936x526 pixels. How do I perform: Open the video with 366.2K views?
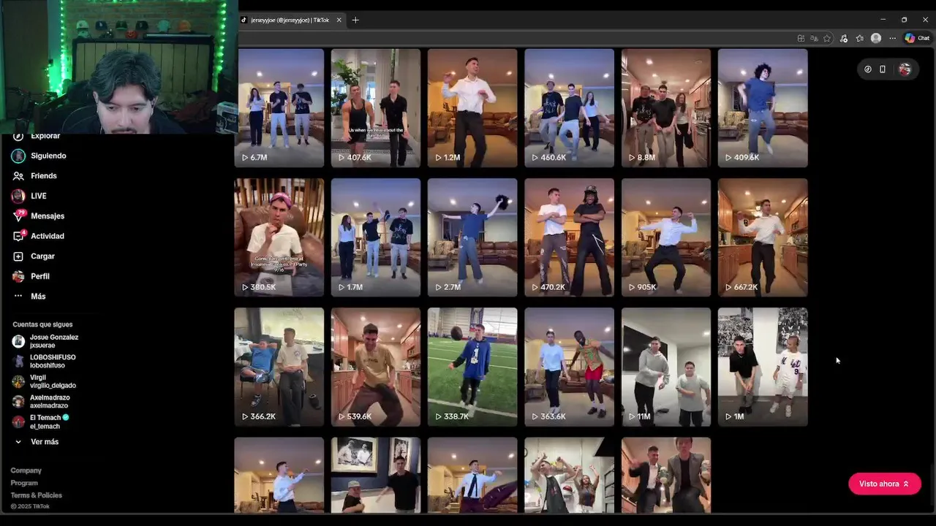tap(279, 367)
